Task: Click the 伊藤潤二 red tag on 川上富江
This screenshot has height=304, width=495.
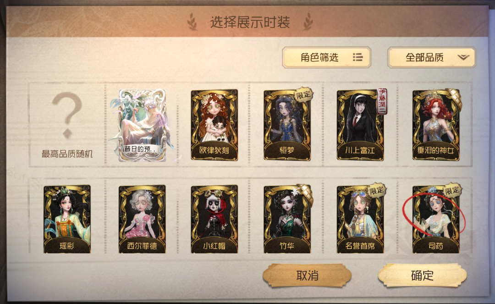Action: 382,101
